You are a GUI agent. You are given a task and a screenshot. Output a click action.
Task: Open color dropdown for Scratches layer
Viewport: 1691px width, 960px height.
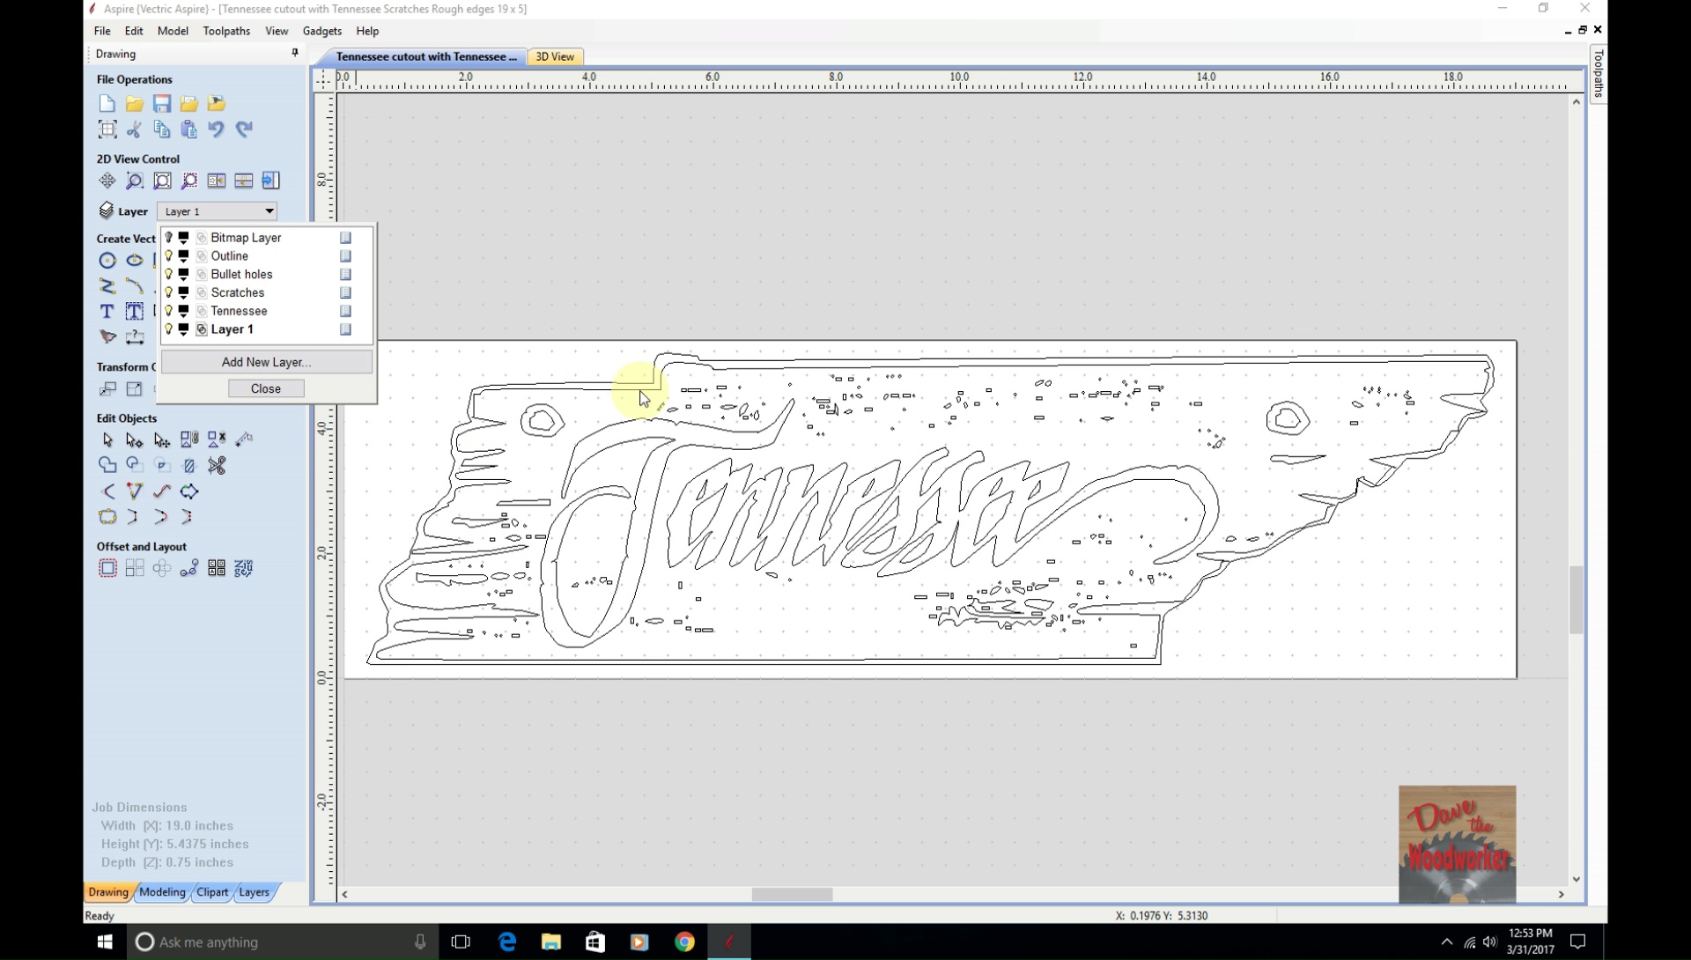click(x=184, y=292)
